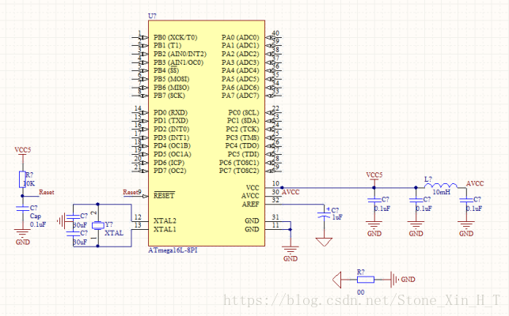509x316 pixels.
Task: Select the XTAL crystal symbol
Action: [97, 225]
